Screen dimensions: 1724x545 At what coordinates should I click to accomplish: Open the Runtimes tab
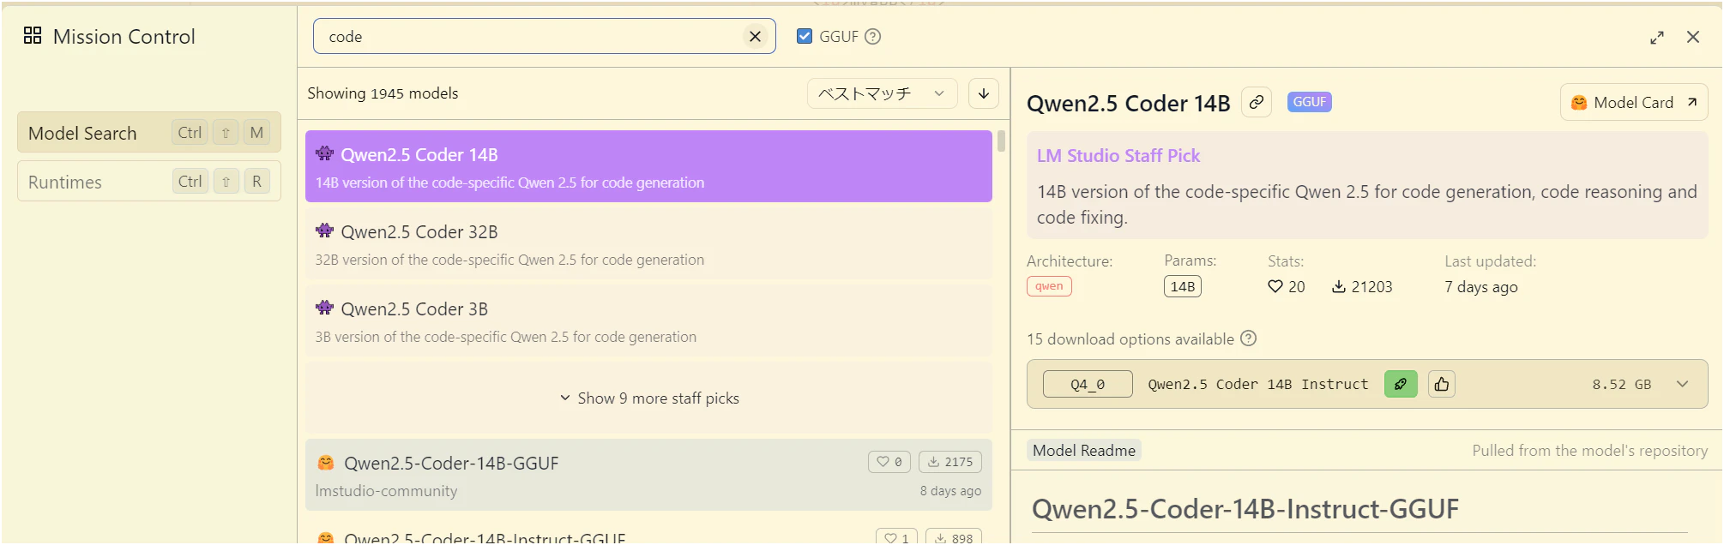149,182
